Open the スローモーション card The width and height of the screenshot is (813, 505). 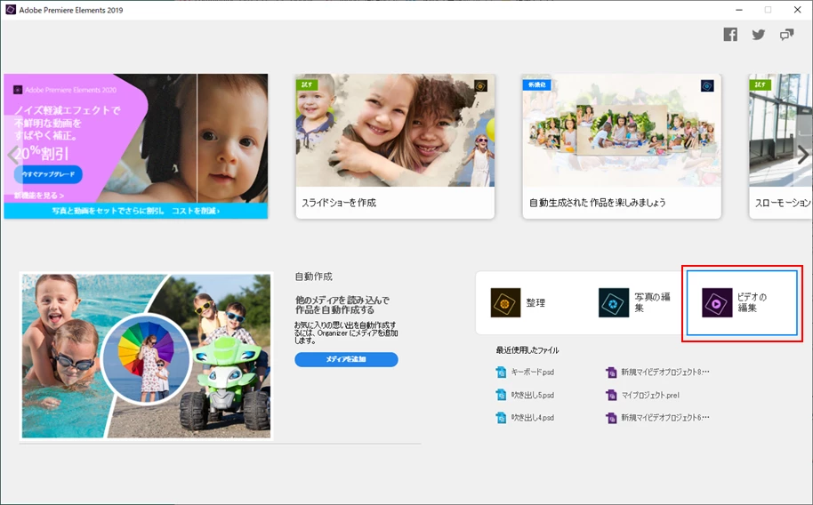(x=780, y=146)
